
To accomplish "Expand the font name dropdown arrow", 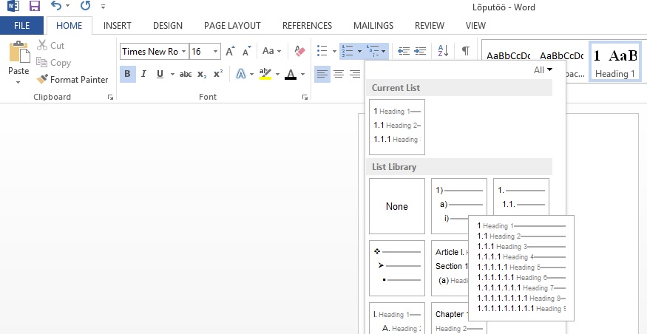I will coord(183,52).
